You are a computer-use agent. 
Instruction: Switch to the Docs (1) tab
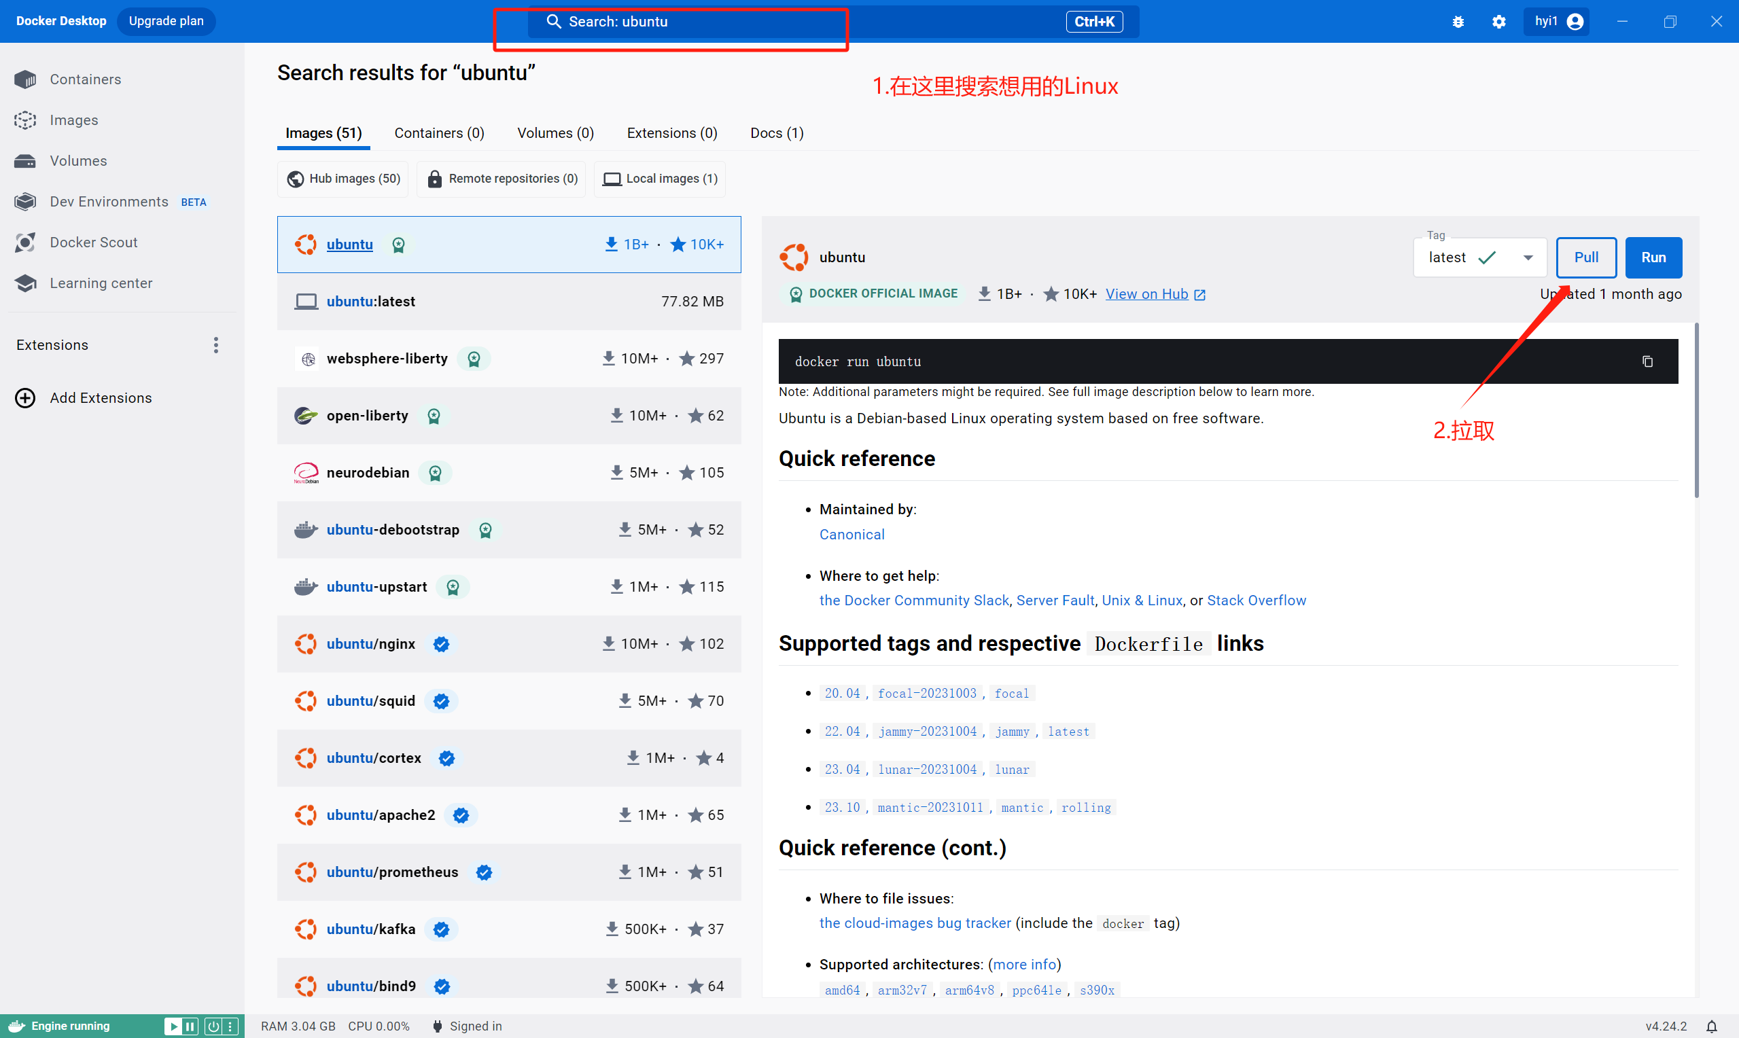coord(777,133)
